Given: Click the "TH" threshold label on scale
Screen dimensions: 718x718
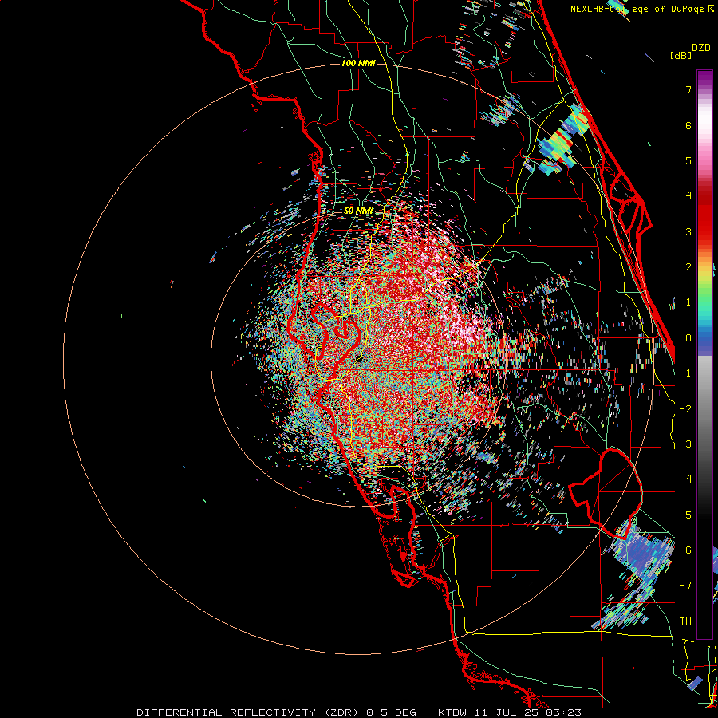Looking at the screenshot, I should (685, 621).
